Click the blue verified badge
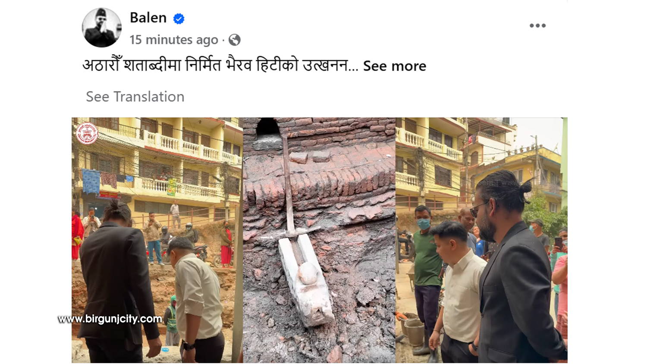 tap(179, 19)
